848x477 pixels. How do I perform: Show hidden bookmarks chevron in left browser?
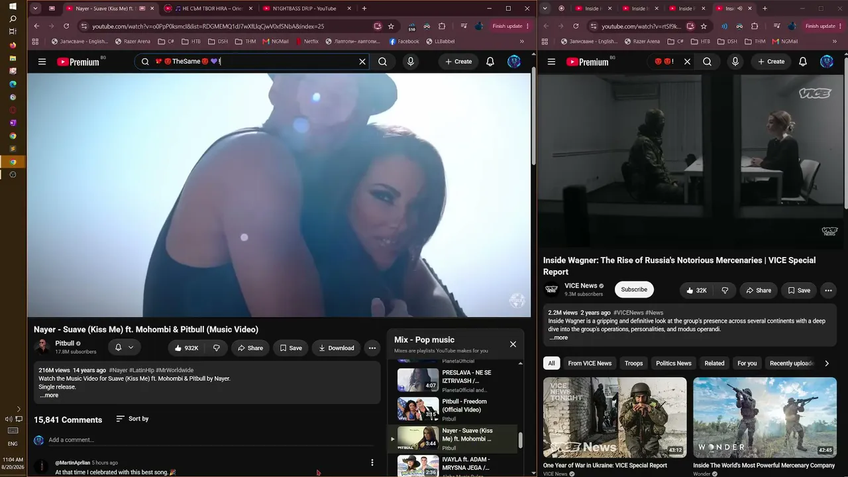(522, 41)
